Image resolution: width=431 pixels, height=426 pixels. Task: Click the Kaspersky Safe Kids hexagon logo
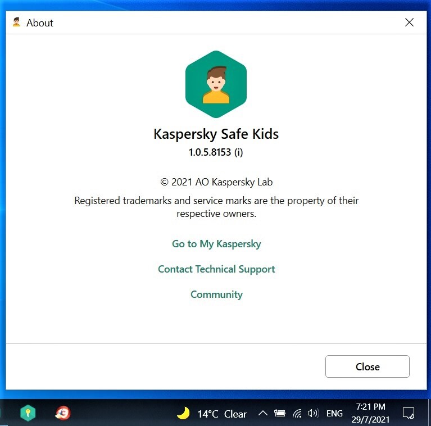(x=216, y=84)
